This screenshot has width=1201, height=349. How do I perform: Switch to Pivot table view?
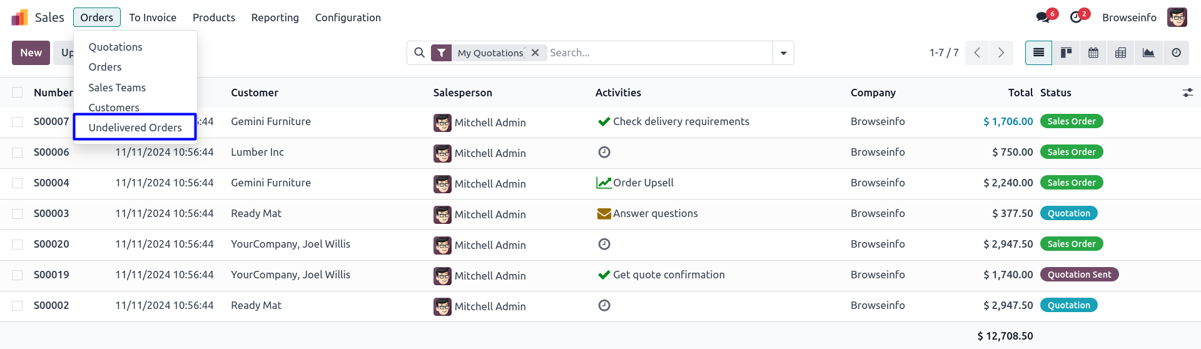click(x=1121, y=53)
